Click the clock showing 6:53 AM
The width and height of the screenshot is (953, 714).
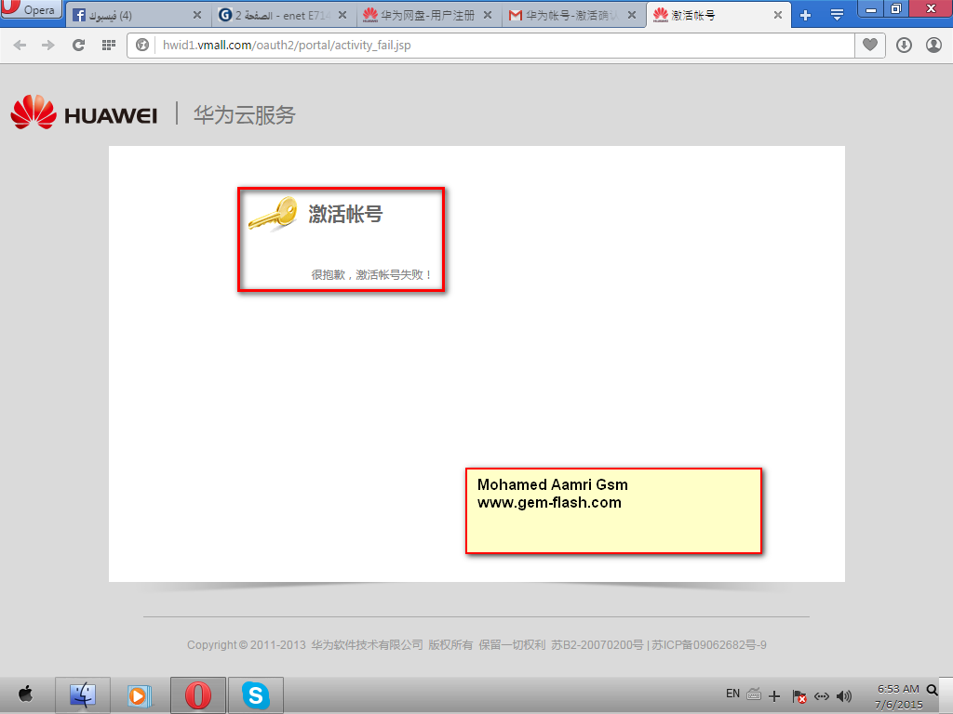pyautogui.click(x=898, y=689)
